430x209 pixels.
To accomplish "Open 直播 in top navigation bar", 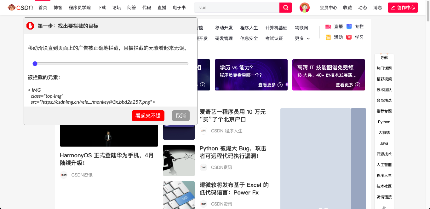I will [x=162, y=8].
